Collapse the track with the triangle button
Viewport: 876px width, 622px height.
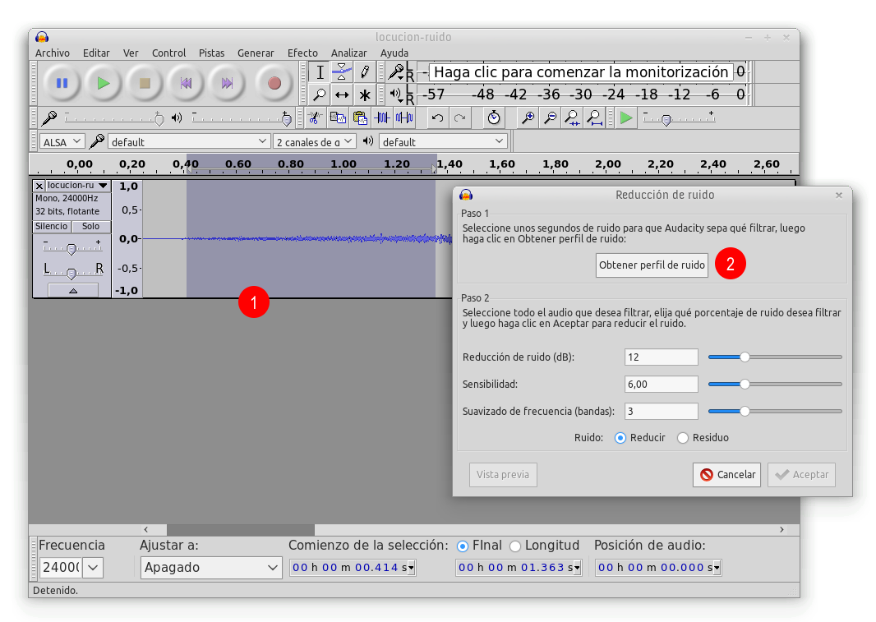click(73, 291)
